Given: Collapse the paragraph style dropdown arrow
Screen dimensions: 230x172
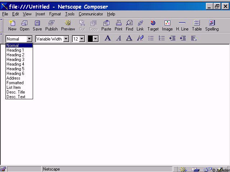Looking at the screenshot, I should 29,39.
